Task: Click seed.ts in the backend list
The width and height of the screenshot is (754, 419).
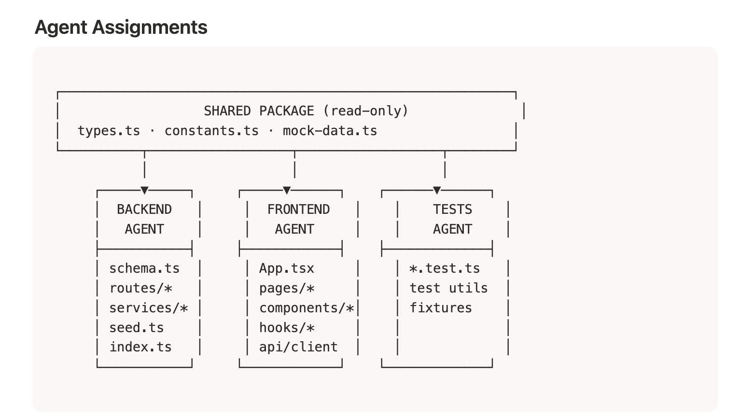Action: [x=137, y=328]
